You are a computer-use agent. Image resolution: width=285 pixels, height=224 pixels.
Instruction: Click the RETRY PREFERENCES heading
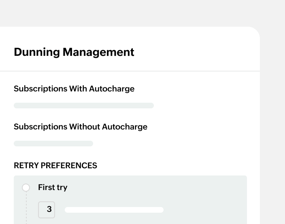[x=55, y=166]
